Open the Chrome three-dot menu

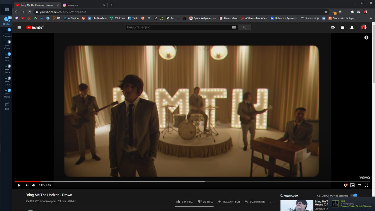point(371,12)
